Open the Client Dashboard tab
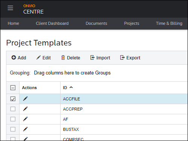The image size is (188, 141). (x=52, y=23)
